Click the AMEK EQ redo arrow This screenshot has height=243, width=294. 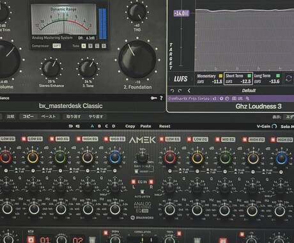click(x=78, y=126)
